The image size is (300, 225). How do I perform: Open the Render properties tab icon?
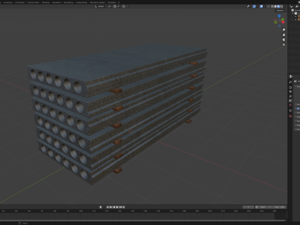[x=290, y=87]
